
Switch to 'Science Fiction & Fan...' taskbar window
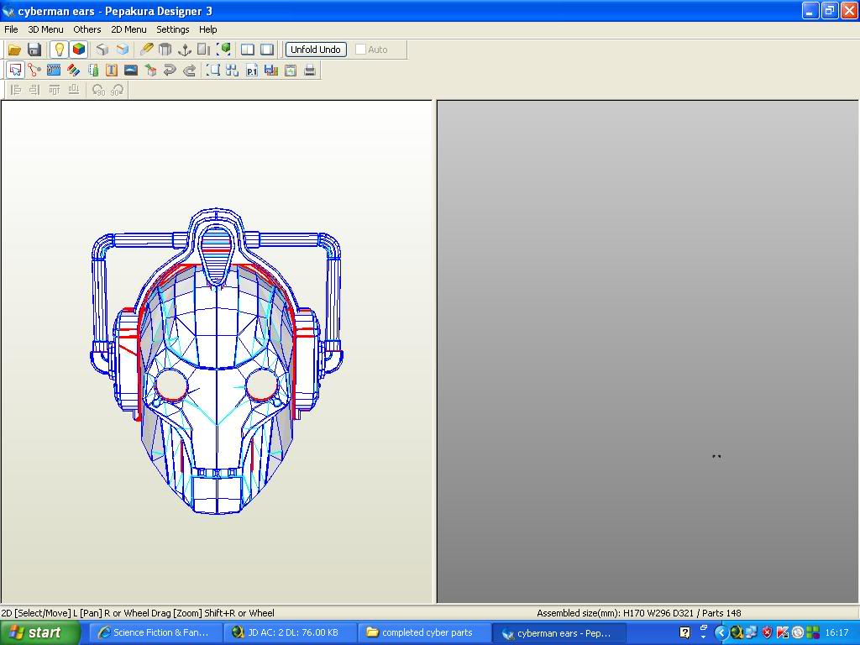click(156, 633)
